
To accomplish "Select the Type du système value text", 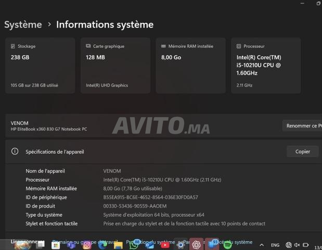I will coord(153,215).
